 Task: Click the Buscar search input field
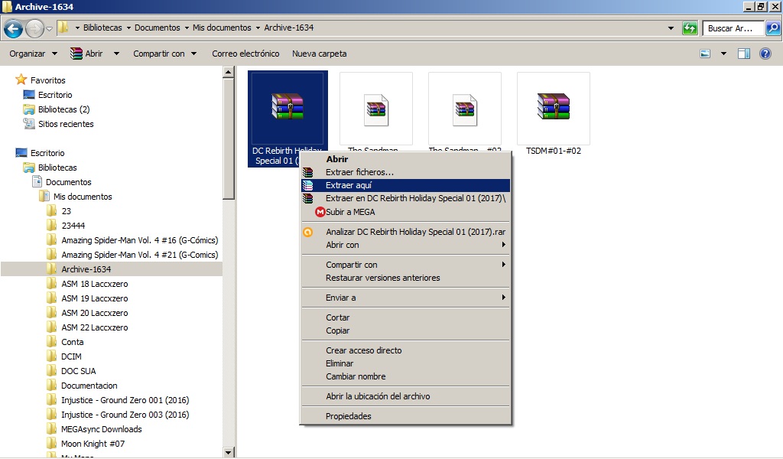[x=733, y=28]
